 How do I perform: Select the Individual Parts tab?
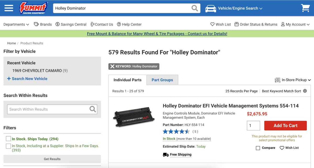(127, 80)
